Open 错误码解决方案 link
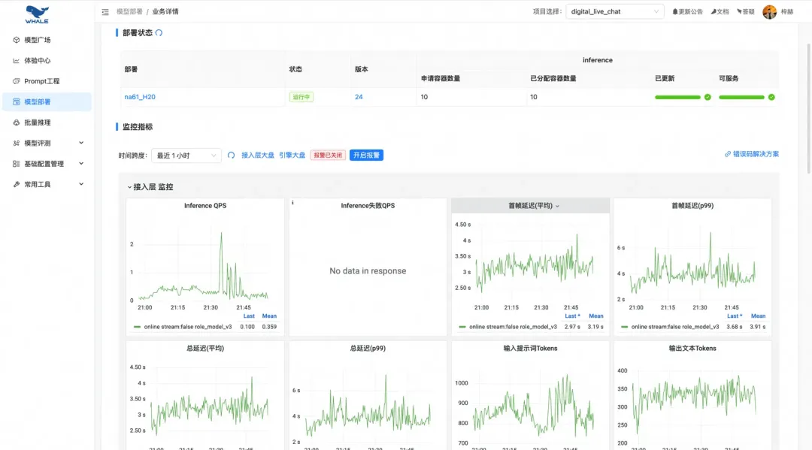Image resolution: width=812 pixels, height=450 pixels. click(756, 154)
